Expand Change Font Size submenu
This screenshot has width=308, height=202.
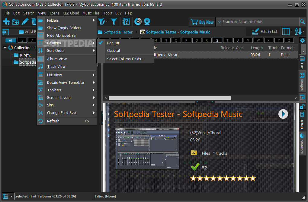click(67, 113)
